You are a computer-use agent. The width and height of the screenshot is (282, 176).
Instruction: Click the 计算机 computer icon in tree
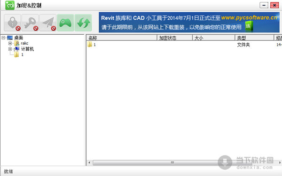click(17, 49)
